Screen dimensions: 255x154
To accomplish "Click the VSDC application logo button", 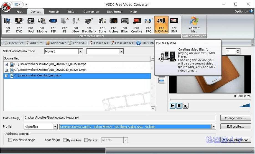I will [6, 7].
